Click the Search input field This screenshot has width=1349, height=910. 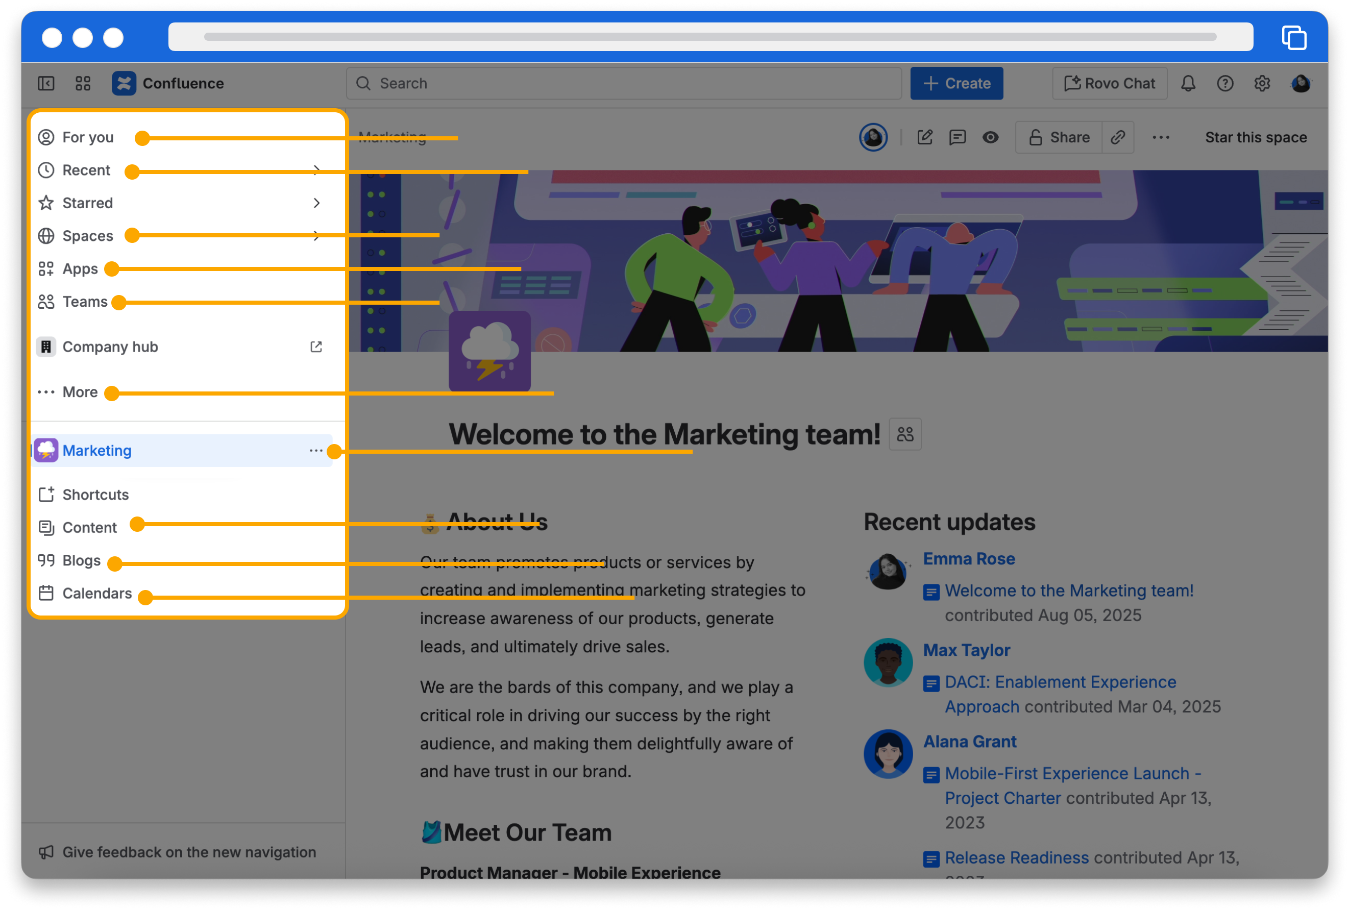coord(624,84)
